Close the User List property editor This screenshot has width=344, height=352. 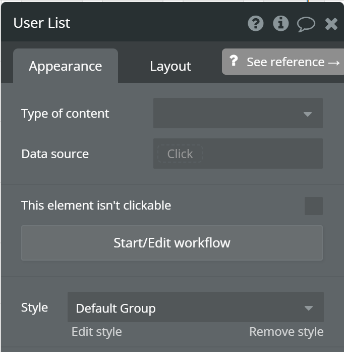331,24
